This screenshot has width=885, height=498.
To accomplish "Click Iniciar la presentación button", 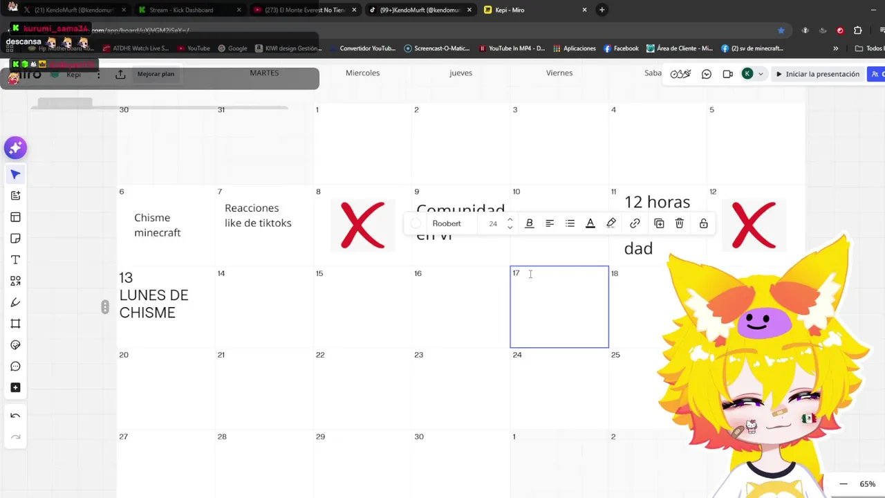I will coord(817,74).
